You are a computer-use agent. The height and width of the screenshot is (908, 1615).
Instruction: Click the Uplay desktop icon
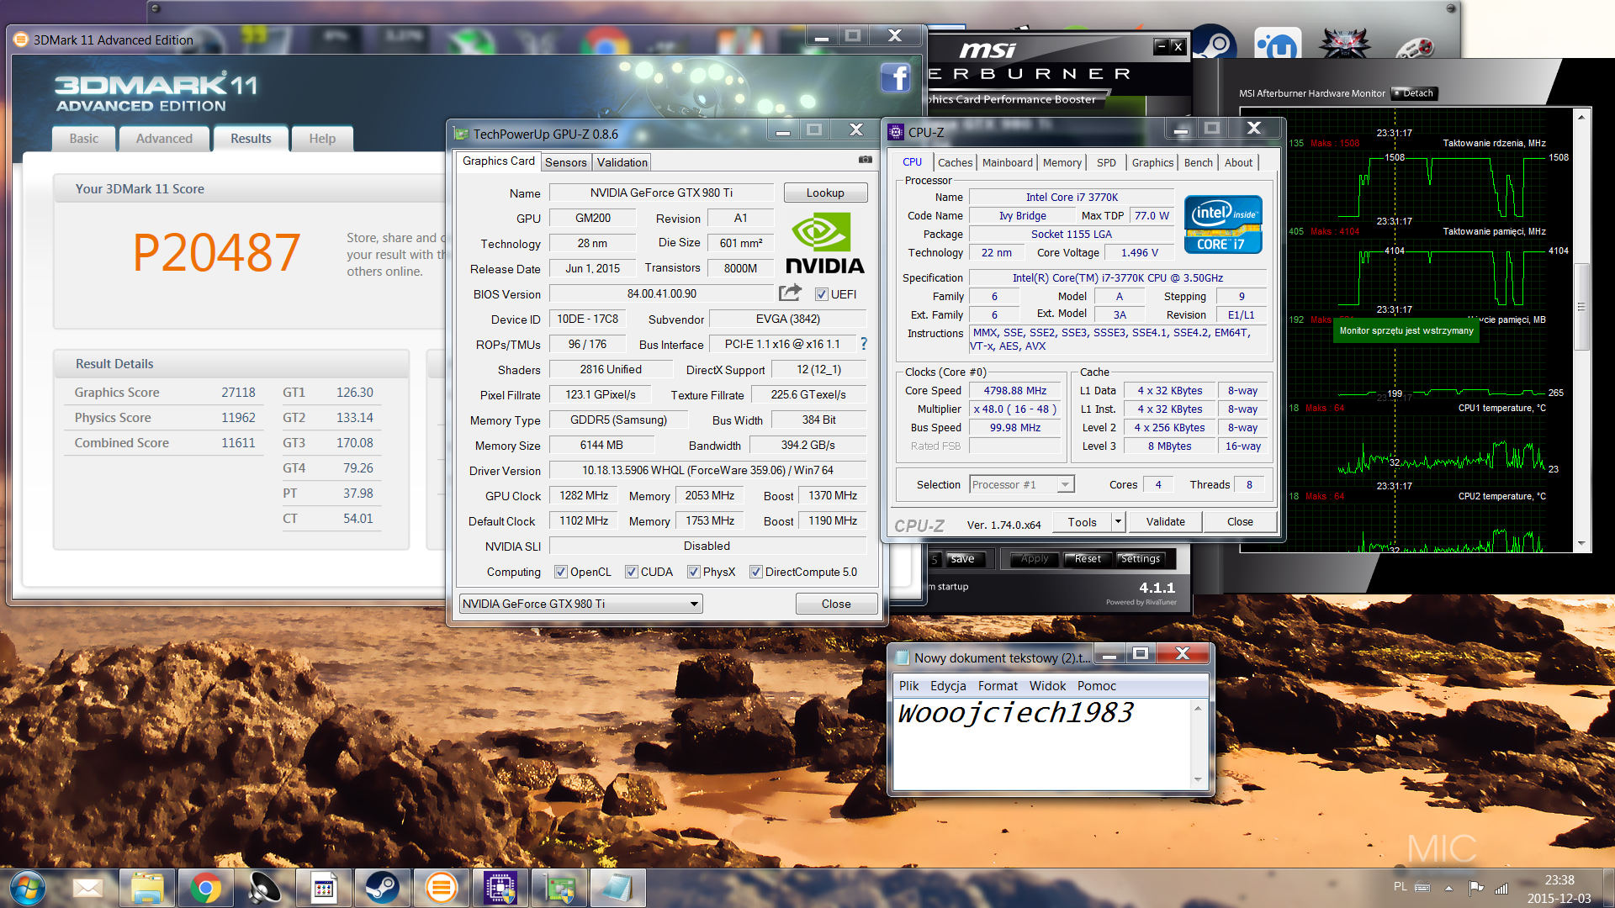(x=1278, y=44)
